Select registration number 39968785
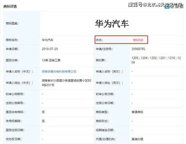The height and width of the screenshot is (144, 186). (x=138, y=49)
